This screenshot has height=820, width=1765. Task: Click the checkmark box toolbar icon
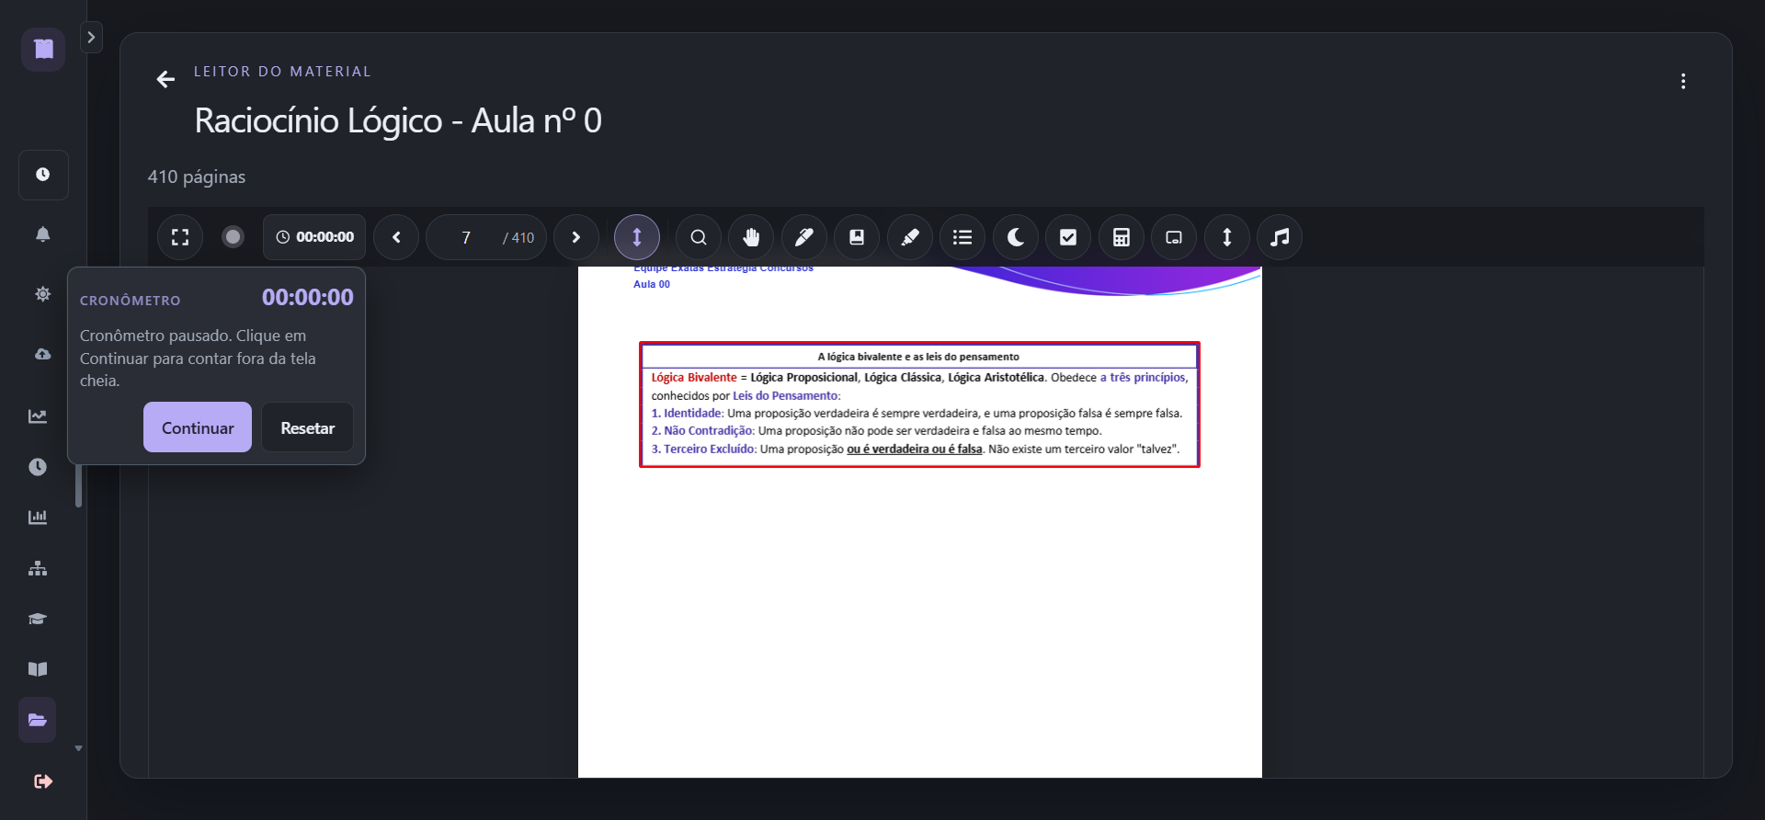(x=1068, y=237)
